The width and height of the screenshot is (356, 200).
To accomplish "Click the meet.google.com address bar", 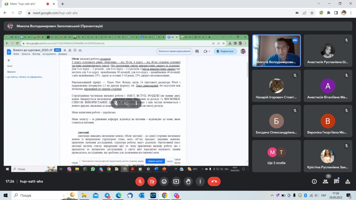I will tap(161, 13).
